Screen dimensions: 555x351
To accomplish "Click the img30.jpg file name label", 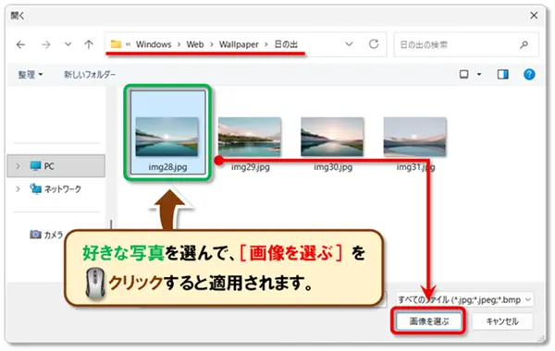I will point(333,167).
